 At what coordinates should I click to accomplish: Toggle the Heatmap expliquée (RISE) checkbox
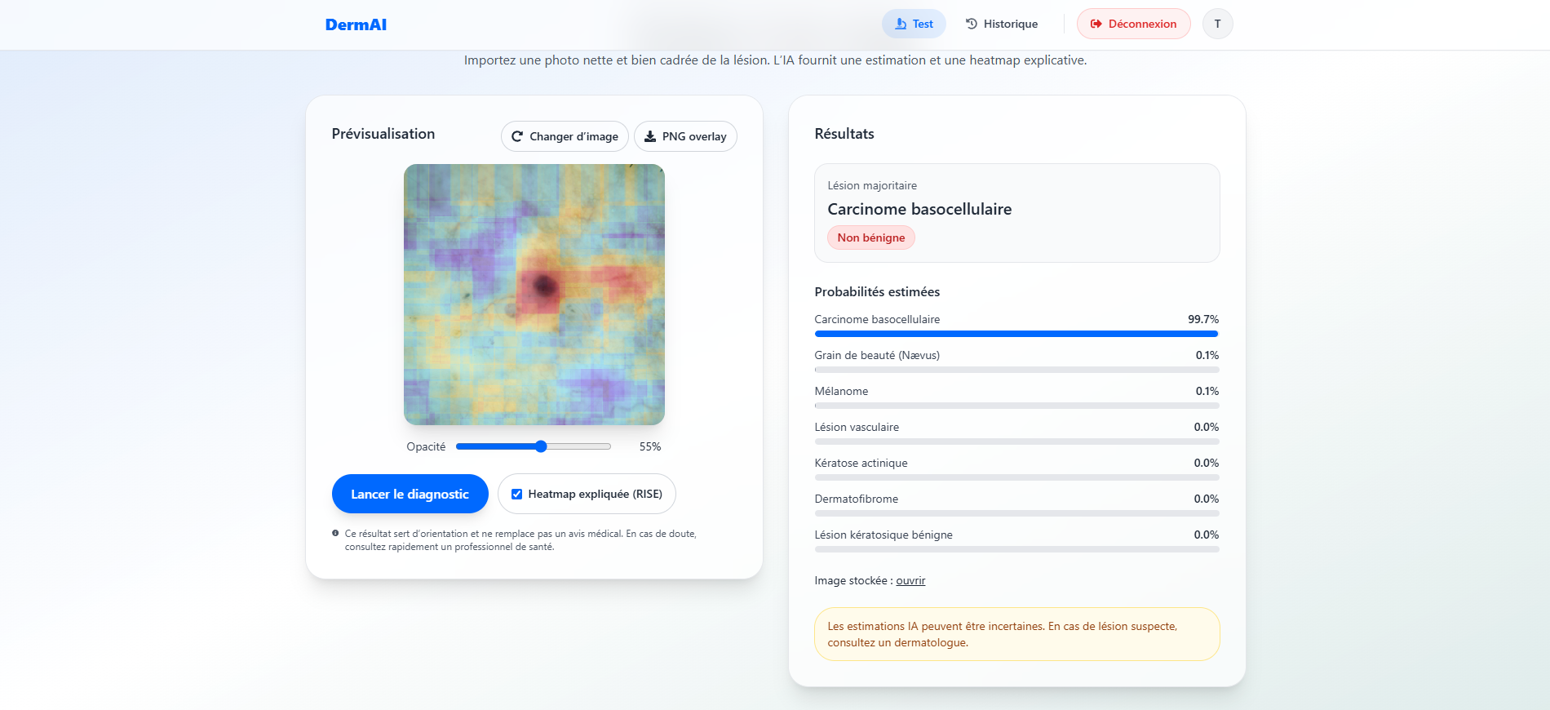tap(516, 494)
